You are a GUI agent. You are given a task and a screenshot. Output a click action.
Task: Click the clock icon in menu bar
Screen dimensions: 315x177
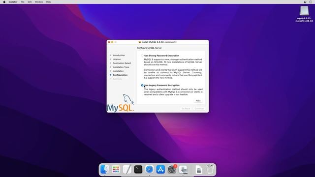coord(311,2)
